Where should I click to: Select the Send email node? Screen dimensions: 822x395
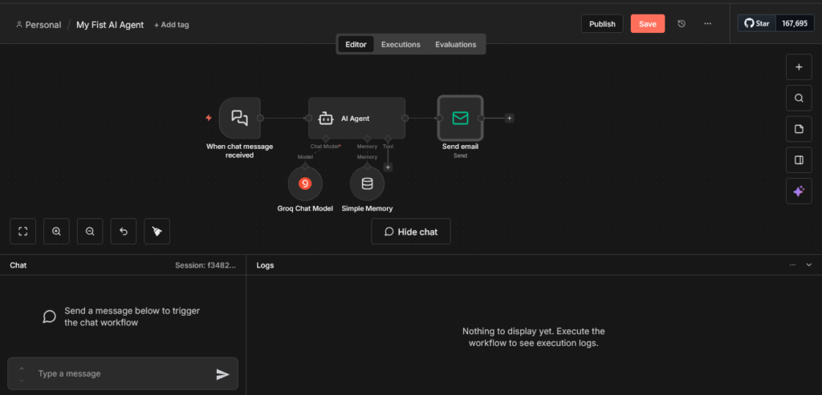[460, 119]
